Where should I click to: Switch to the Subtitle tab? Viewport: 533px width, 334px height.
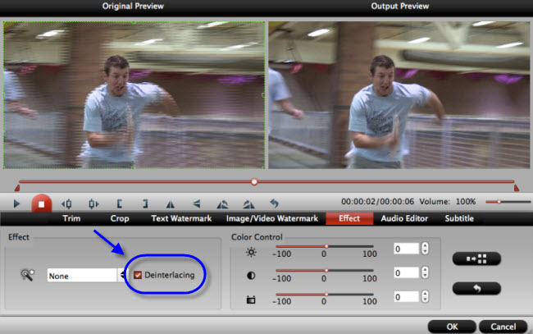click(459, 218)
